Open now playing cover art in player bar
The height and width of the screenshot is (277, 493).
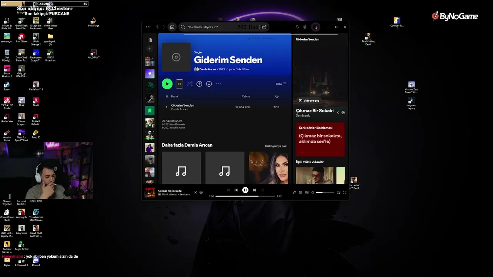pyautogui.click(x=150, y=192)
